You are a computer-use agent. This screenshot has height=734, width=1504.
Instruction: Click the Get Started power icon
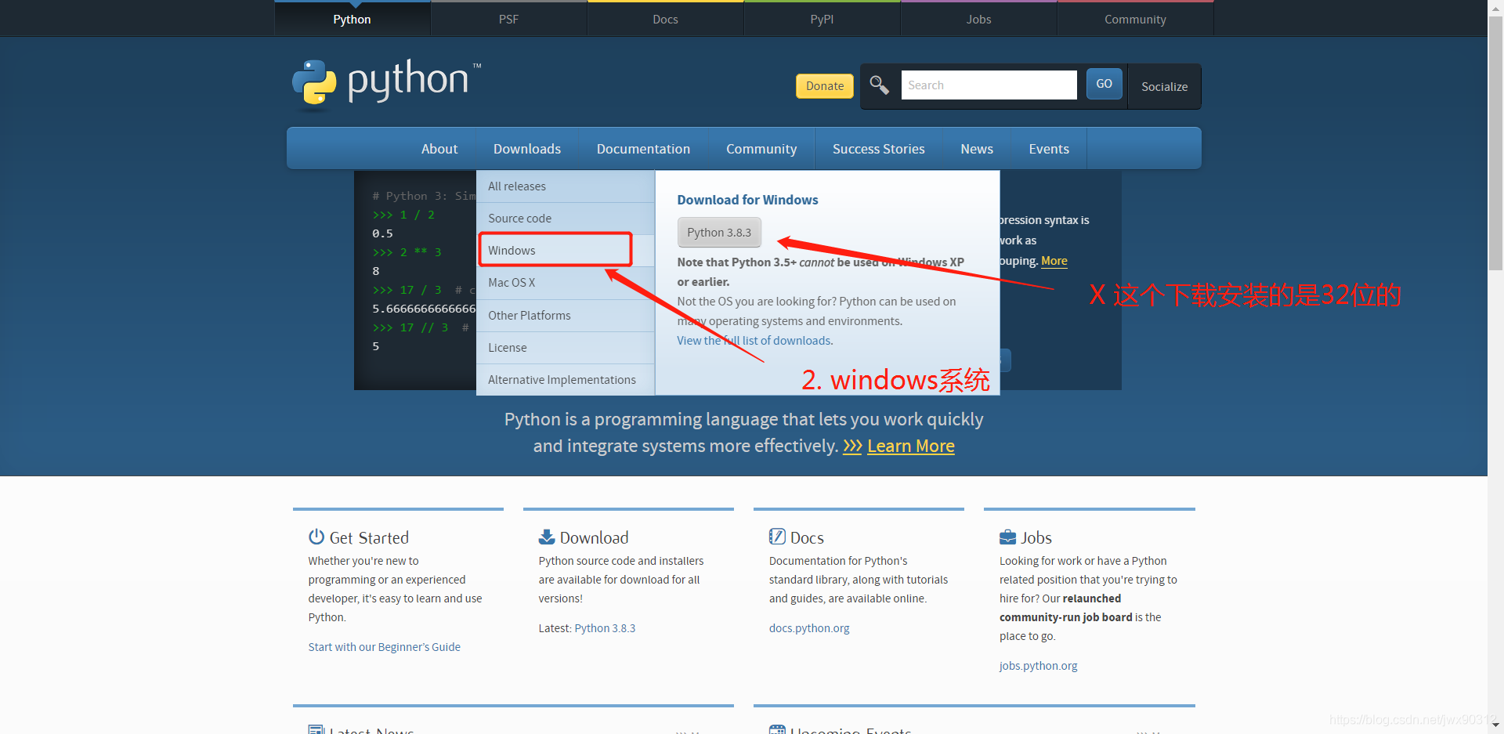pyautogui.click(x=316, y=537)
